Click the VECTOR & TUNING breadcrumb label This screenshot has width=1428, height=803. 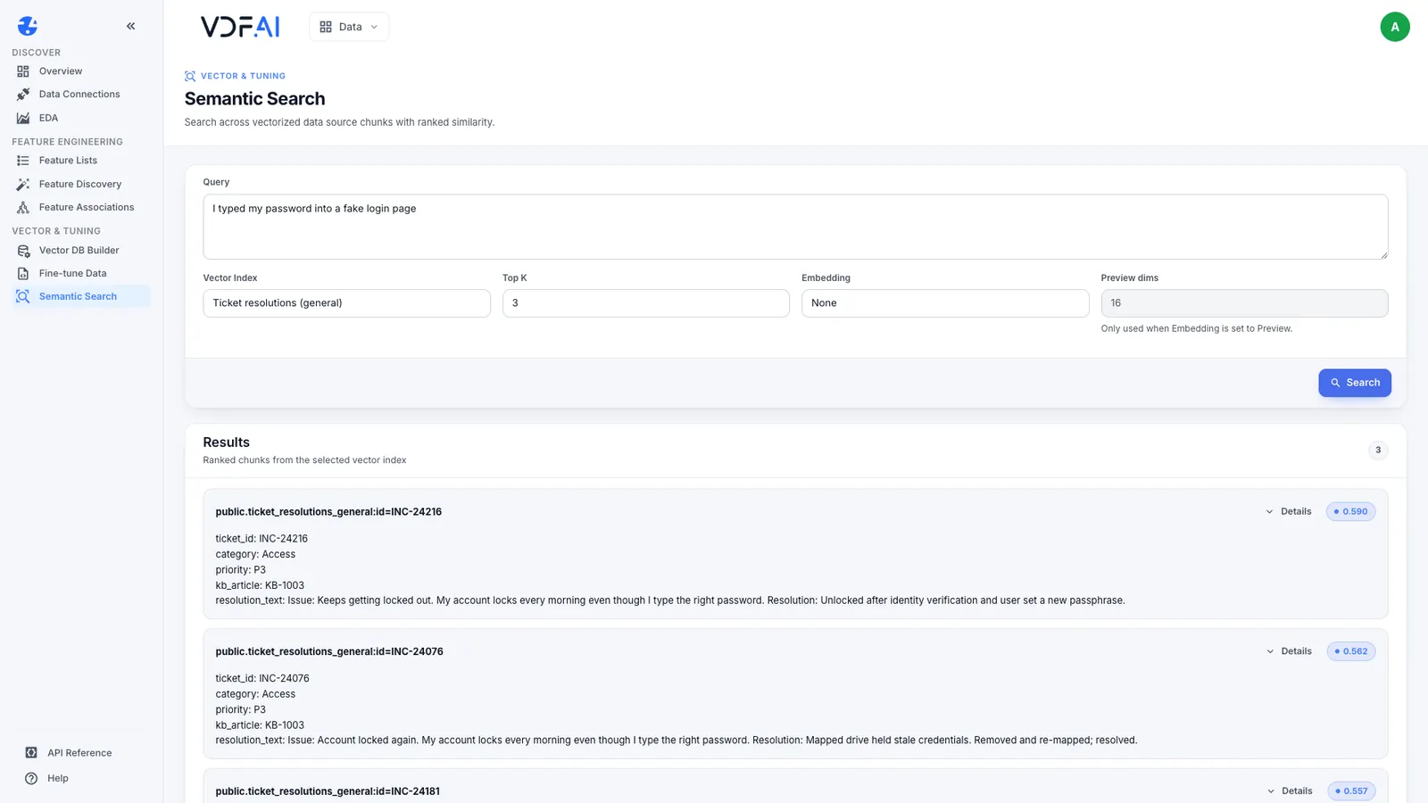243,76
